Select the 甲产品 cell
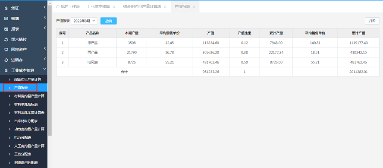The width and height of the screenshot is (383, 168). pos(93,43)
